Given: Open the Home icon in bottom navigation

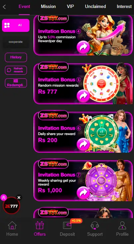Looking at the screenshot, I should (x=12, y=225).
